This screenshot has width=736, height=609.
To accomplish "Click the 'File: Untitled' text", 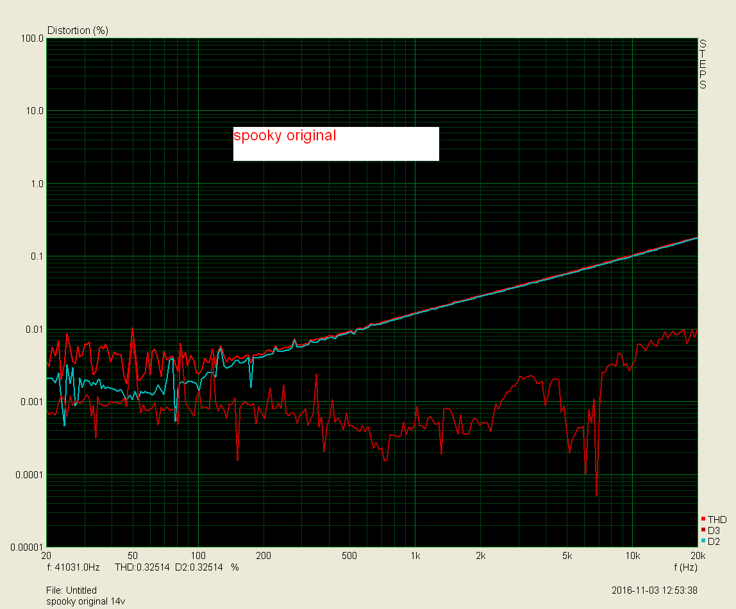I will [x=71, y=590].
